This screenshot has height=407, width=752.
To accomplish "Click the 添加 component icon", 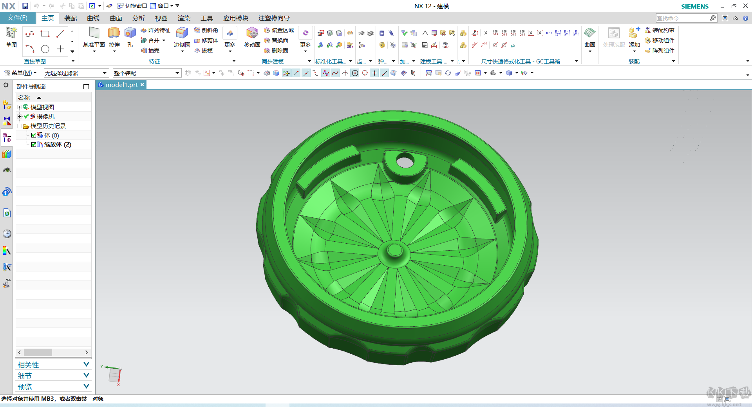I will click(634, 34).
